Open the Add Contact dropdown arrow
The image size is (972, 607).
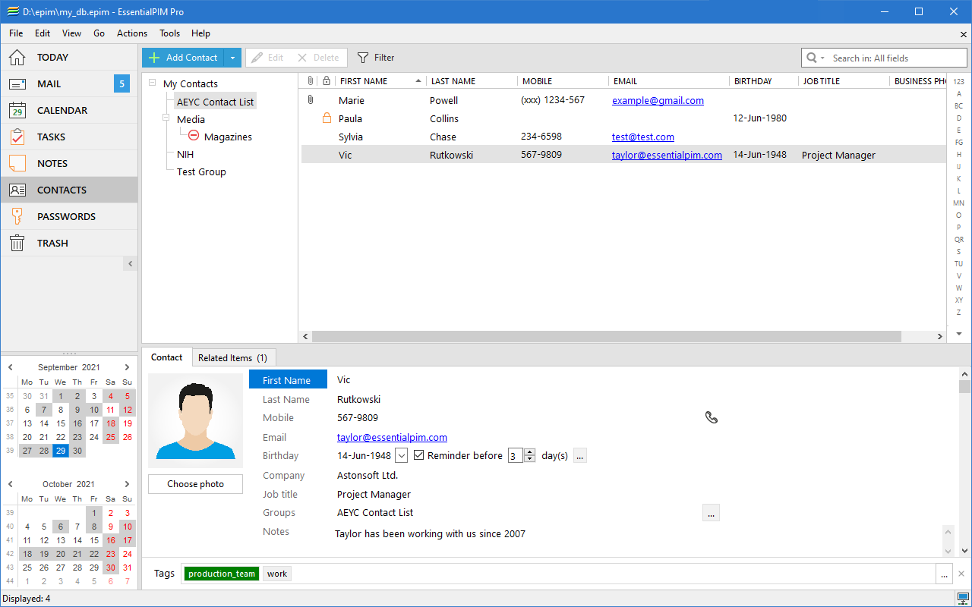[x=233, y=58]
